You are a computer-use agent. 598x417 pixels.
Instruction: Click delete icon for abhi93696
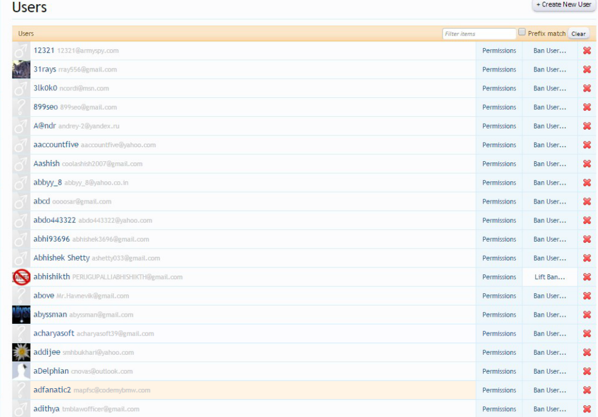click(587, 239)
